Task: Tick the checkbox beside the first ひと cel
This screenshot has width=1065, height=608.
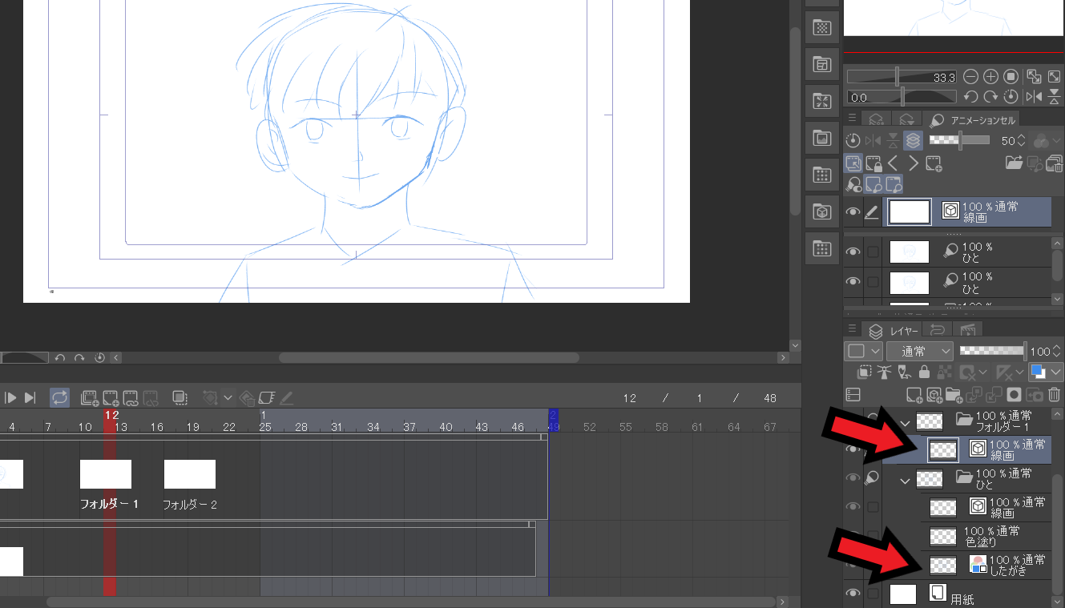Action: (x=873, y=252)
